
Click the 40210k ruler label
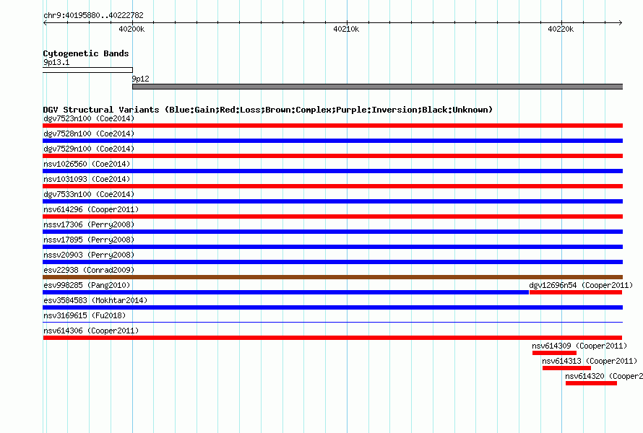pyautogui.click(x=346, y=29)
